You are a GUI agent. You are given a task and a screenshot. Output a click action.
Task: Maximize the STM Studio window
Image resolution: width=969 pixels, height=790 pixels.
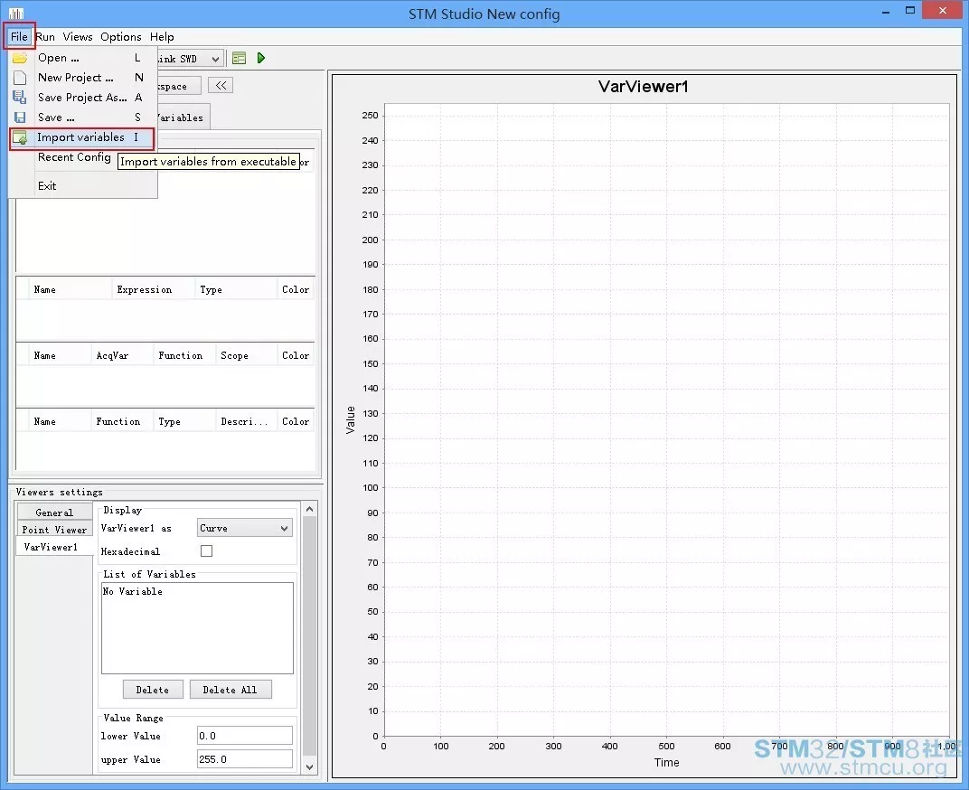click(910, 10)
